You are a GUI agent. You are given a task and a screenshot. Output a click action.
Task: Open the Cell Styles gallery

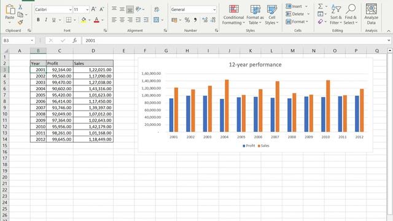(x=271, y=15)
